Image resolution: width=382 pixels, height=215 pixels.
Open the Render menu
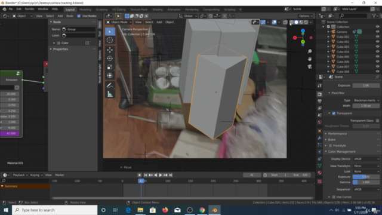click(29, 9)
